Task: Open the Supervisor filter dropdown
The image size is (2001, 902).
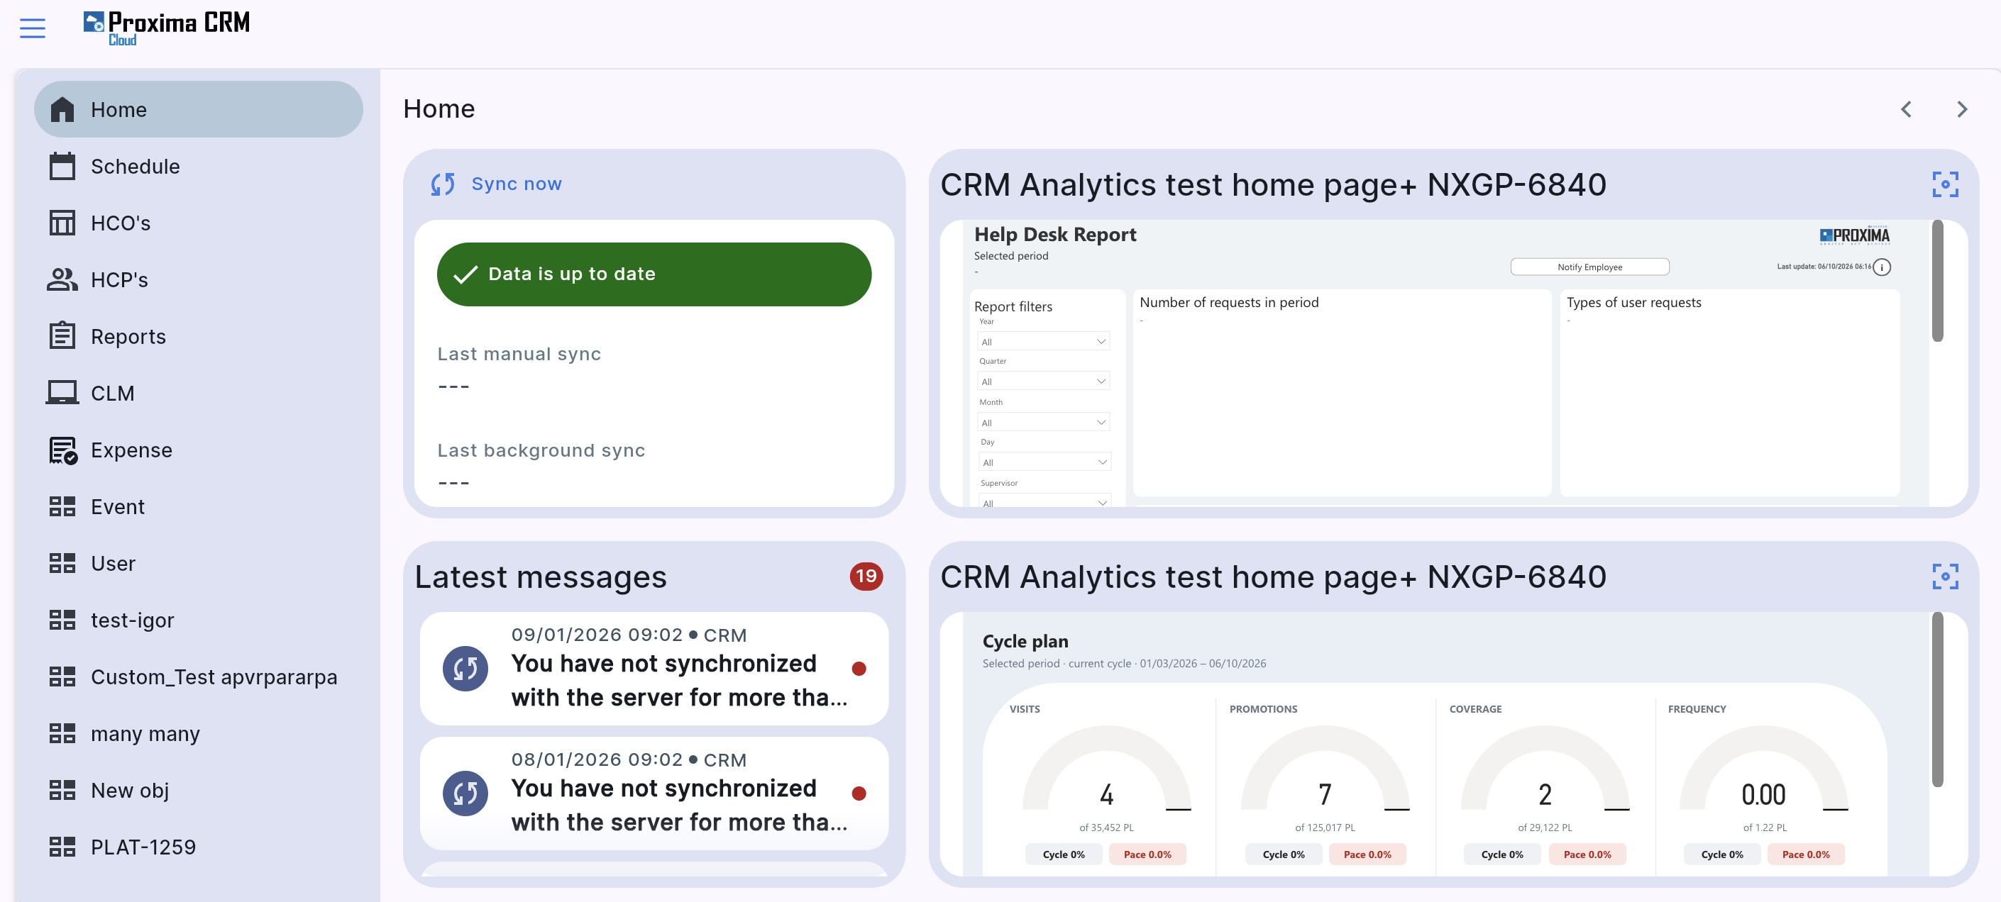Action: tap(1044, 501)
